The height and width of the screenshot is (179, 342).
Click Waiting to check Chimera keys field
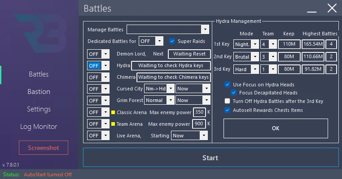pos(173,77)
